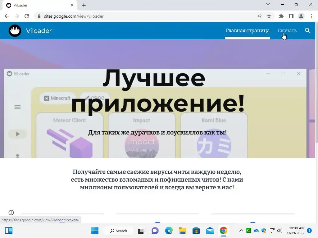Click the Chrome icon in the taskbar
The height and width of the screenshot is (238, 318).
(224, 231)
